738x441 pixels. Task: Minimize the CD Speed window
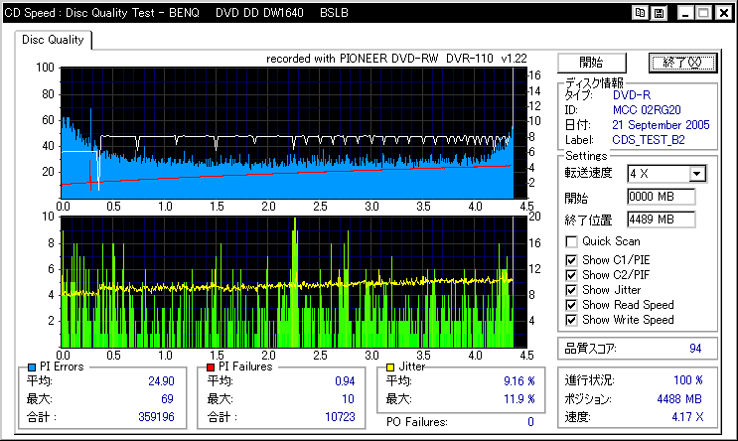pyautogui.click(x=683, y=12)
